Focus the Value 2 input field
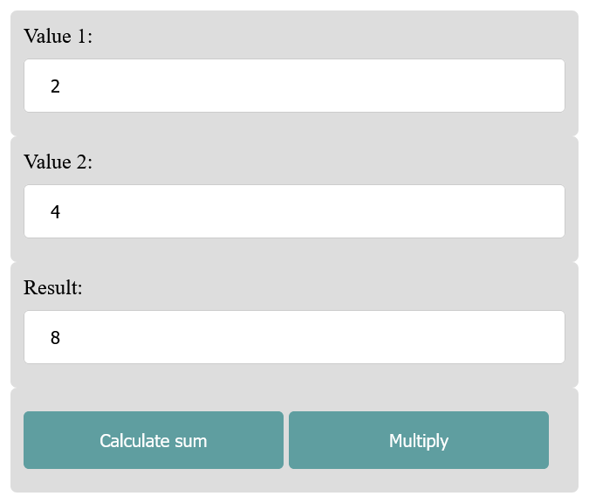 coord(294,211)
